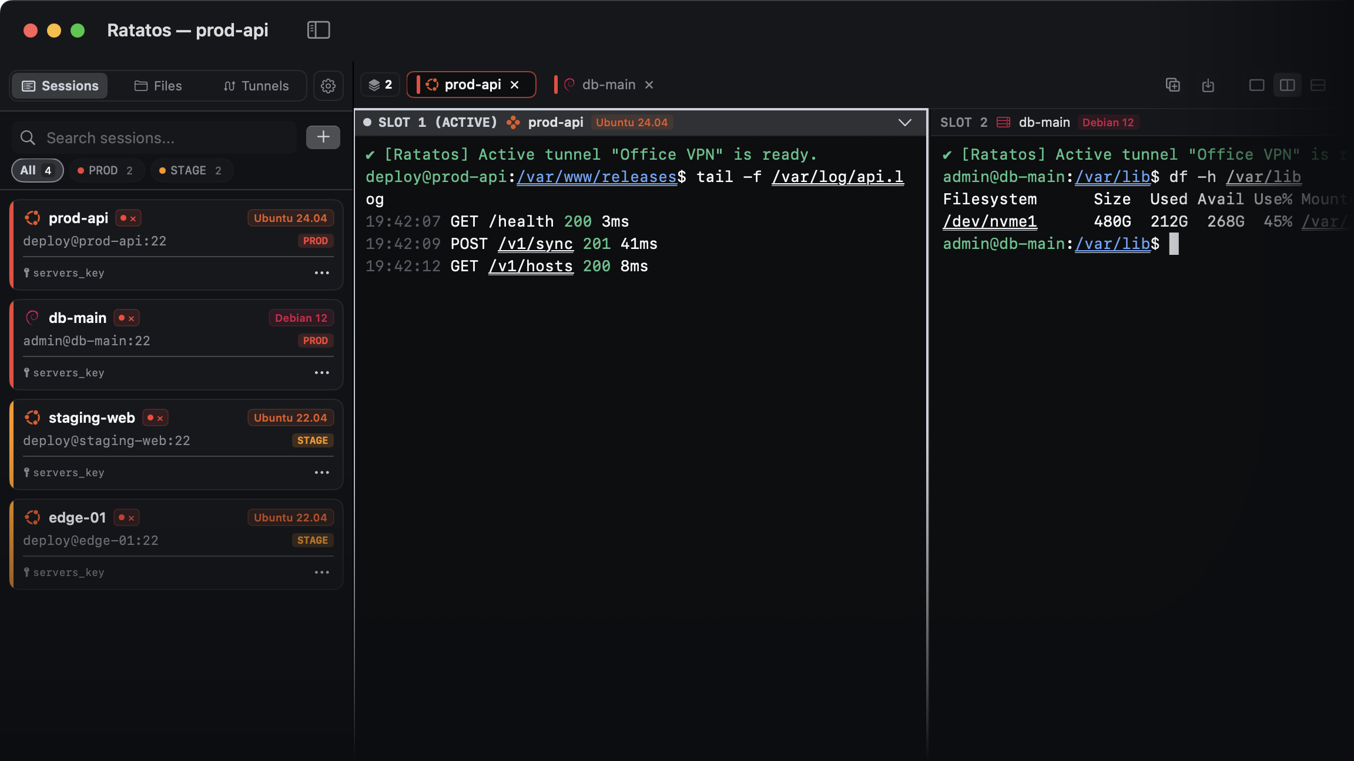Click the STAGE tag on staging-web card
The height and width of the screenshot is (761, 1354).
point(313,440)
